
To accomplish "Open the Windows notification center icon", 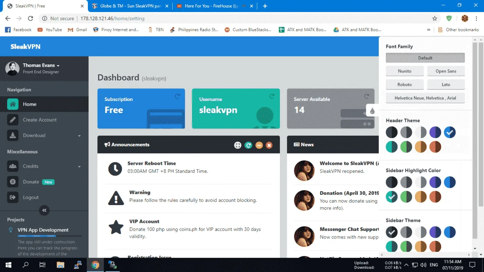I will click(x=472, y=265).
